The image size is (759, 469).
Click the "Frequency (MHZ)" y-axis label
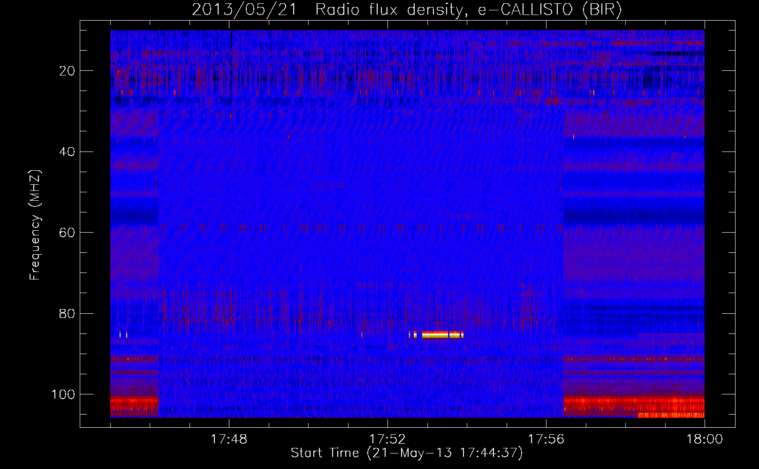(35, 225)
